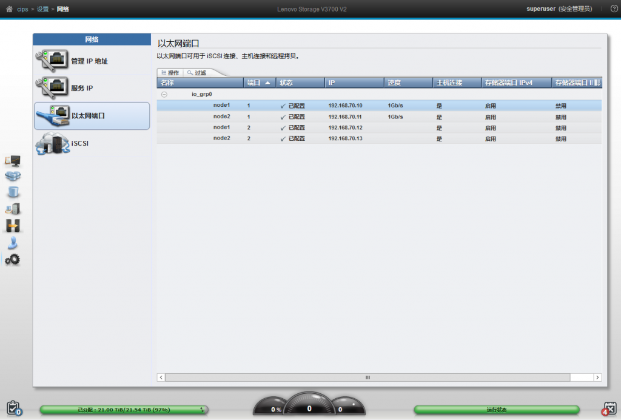Image resolution: width=621 pixels, height=420 pixels.
Task: Open running tasks icon at bottom left
Action: (13, 408)
